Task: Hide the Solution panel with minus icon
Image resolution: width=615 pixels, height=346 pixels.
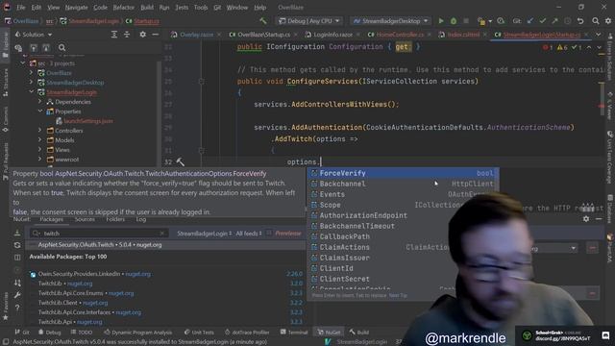Action: 156,35
